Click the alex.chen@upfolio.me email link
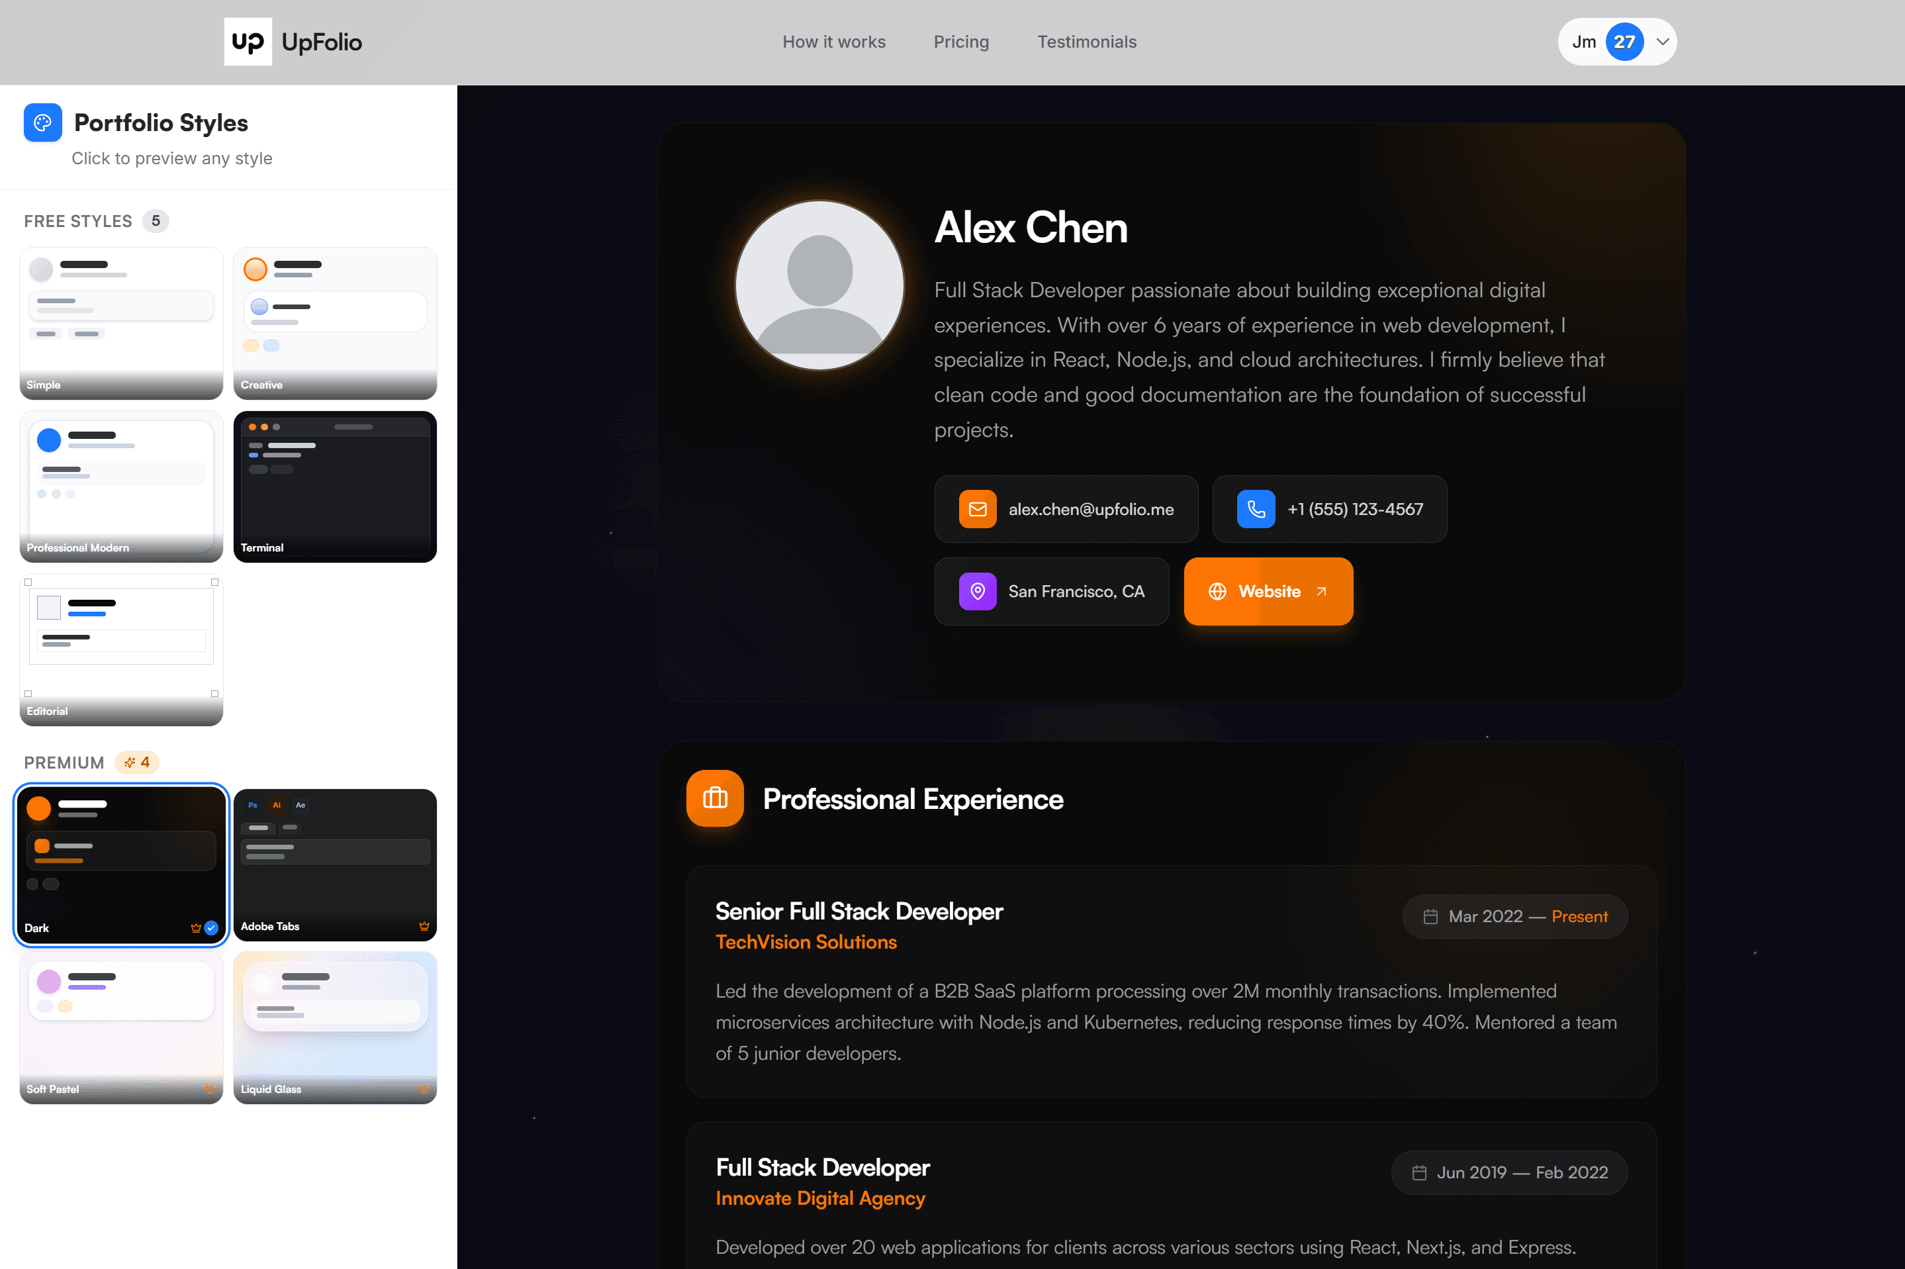This screenshot has height=1269, width=1905. pyautogui.click(x=1090, y=509)
